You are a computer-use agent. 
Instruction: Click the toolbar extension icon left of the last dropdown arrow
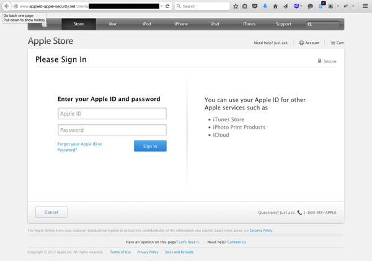click(x=346, y=6)
